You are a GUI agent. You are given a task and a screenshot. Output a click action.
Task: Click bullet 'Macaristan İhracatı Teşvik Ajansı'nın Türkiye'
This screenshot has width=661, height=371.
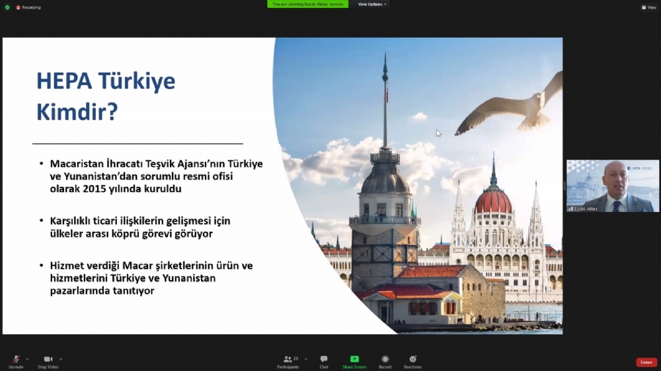(x=157, y=176)
